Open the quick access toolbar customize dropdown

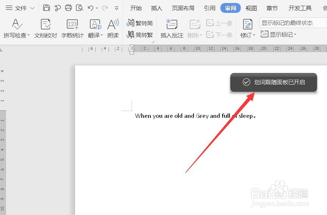tap(116, 8)
